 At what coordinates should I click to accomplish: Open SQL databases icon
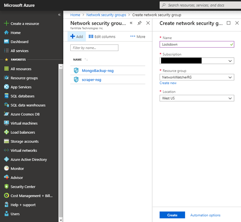(x=7, y=96)
